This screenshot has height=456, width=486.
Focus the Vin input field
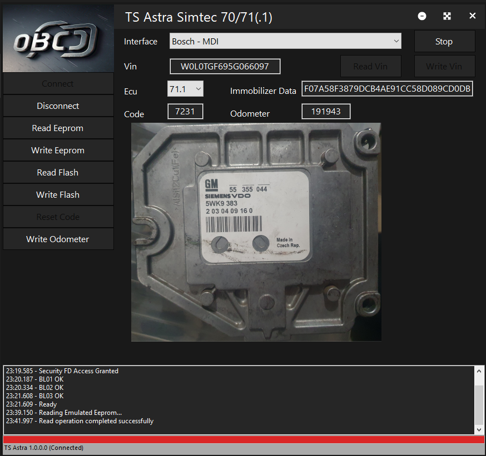(x=225, y=66)
